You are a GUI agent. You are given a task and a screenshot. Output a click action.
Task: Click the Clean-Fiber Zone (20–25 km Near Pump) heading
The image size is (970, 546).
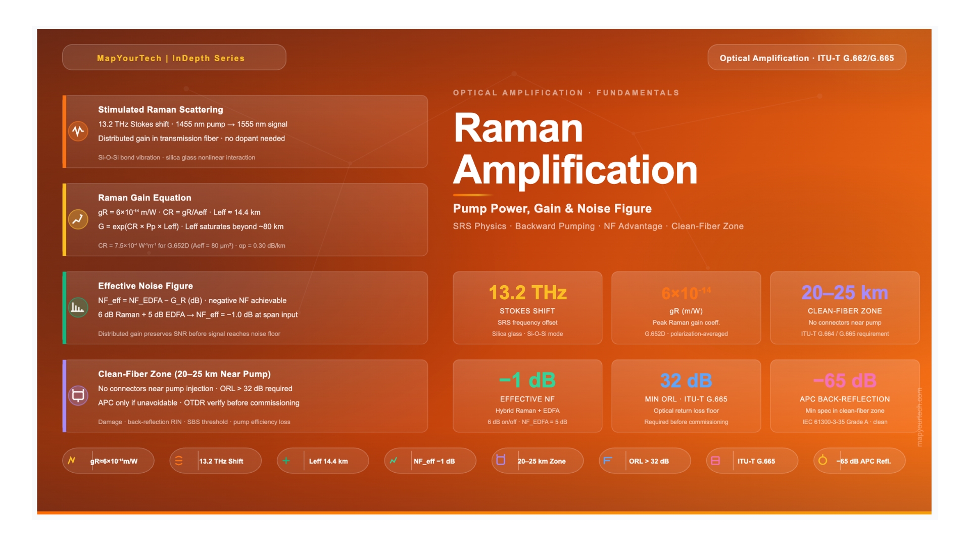click(184, 374)
